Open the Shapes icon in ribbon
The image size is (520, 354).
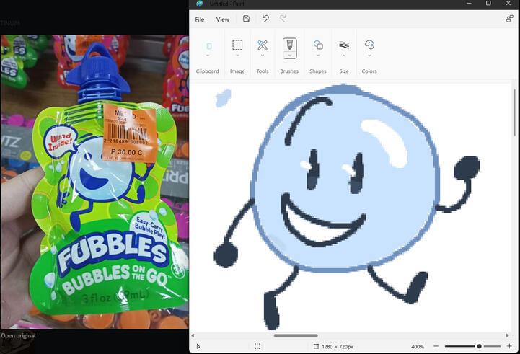coord(318,45)
